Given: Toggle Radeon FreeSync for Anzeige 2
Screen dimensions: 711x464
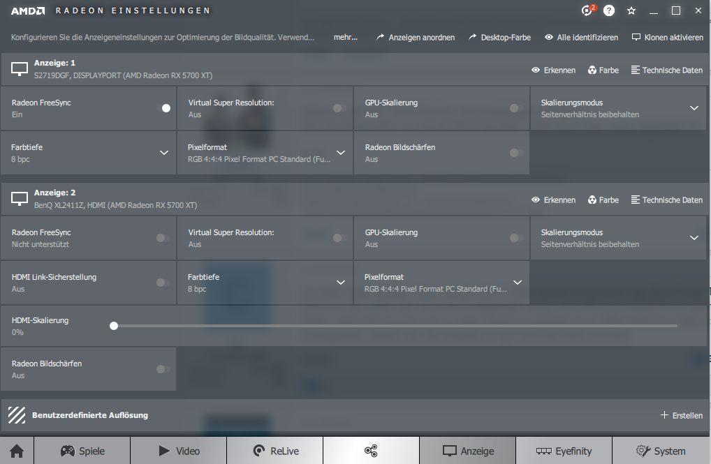Looking at the screenshot, I should click(163, 238).
